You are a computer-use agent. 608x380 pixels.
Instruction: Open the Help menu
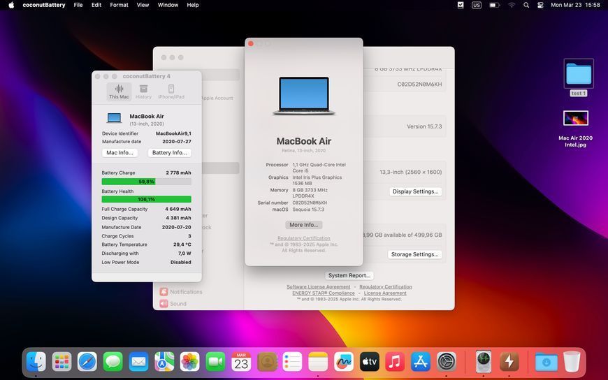193,5
